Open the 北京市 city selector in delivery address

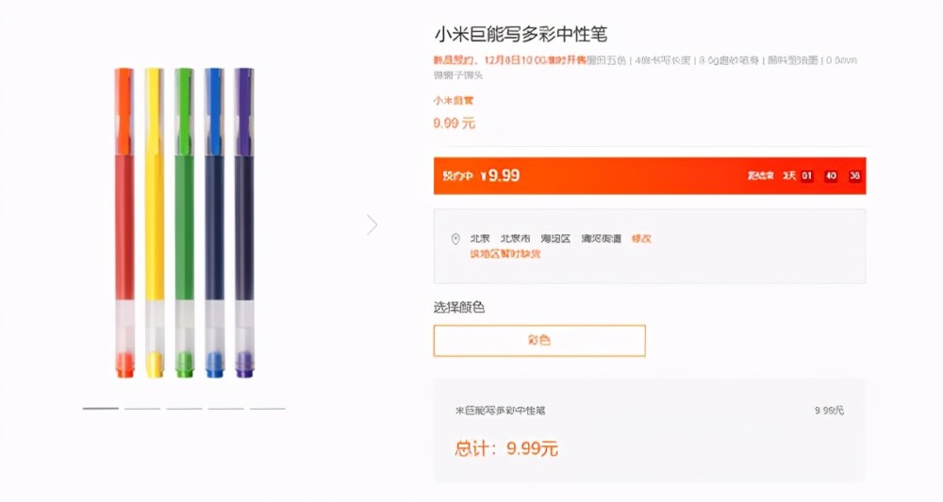tap(516, 238)
